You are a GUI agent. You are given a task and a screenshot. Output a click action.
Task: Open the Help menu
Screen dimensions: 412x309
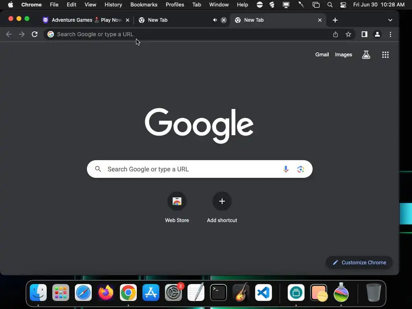coord(242,5)
